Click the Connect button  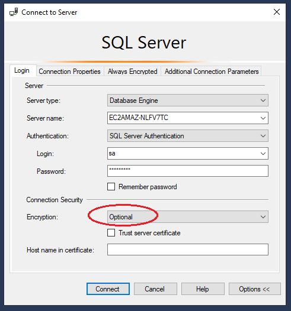108,289
